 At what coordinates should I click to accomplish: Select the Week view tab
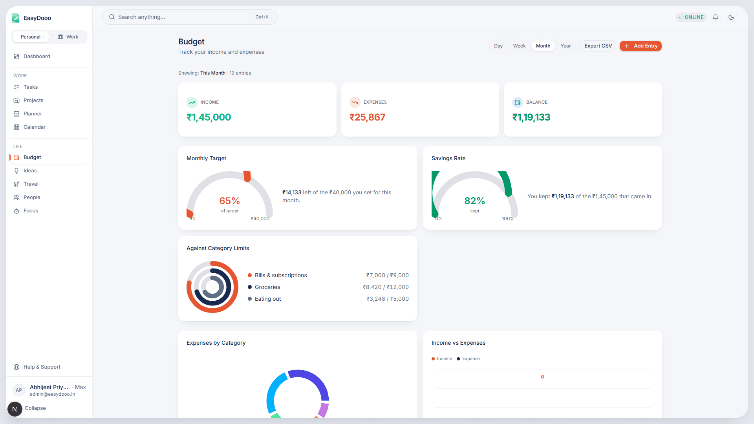tap(519, 46)
